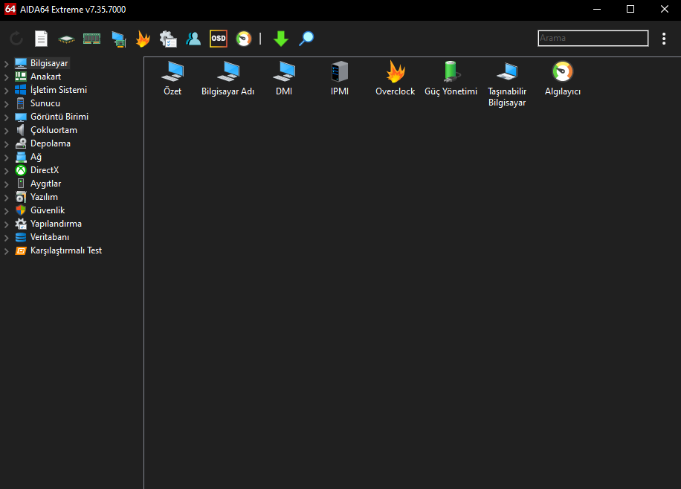This screenshot has width=681, height=489.
Task: Expand the Ağ tree node
Action: tap(7, 158)
